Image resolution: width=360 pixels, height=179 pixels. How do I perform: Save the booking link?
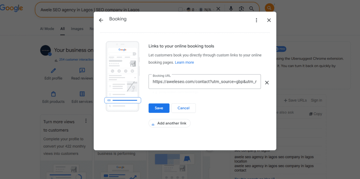tap(159, 108)
